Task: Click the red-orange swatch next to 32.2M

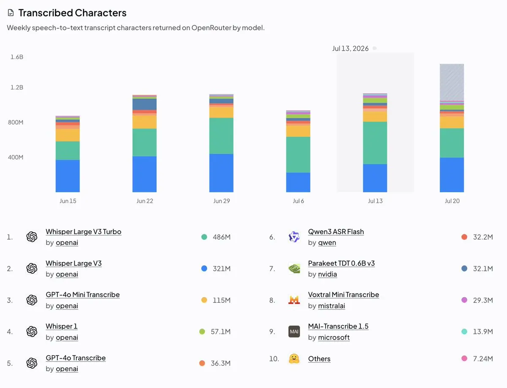Action: (465, 237)
